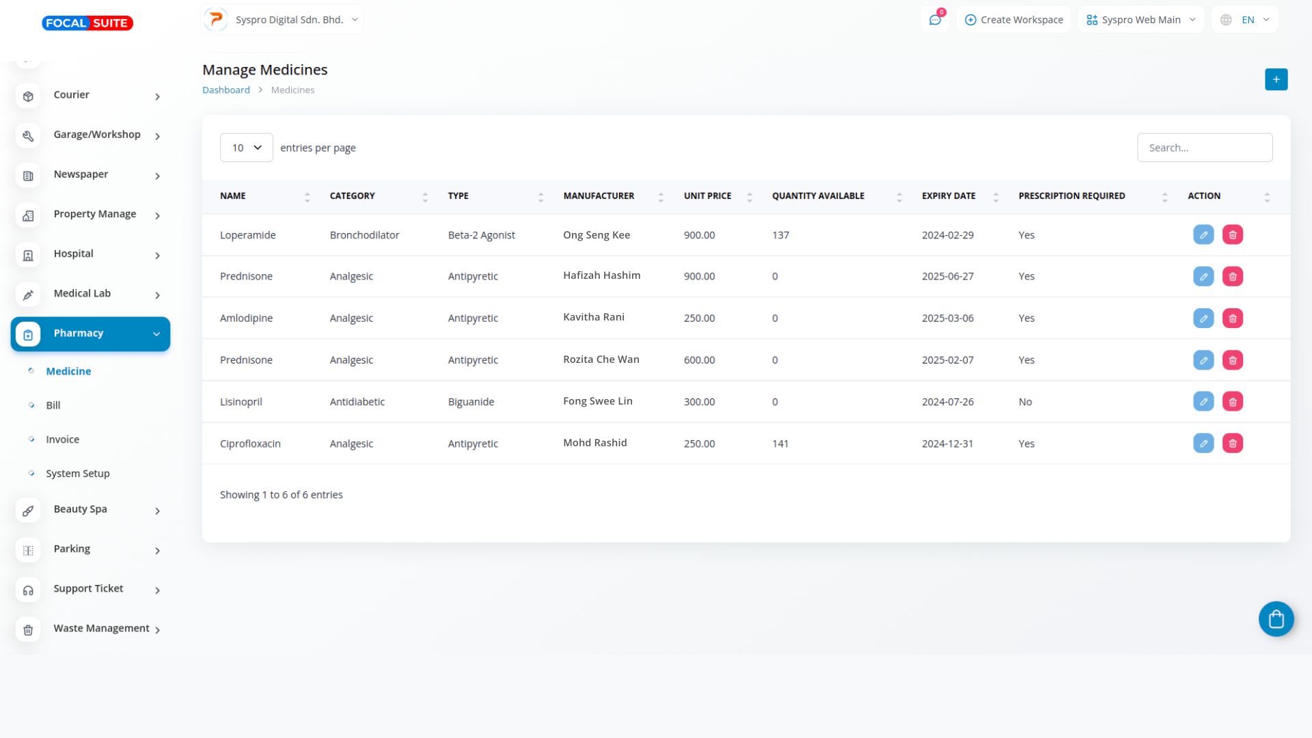Image resolution: width=1312 pixels, height=738 pixels.
Task: Open the entries per page dropdown
Action: point(246,148)
